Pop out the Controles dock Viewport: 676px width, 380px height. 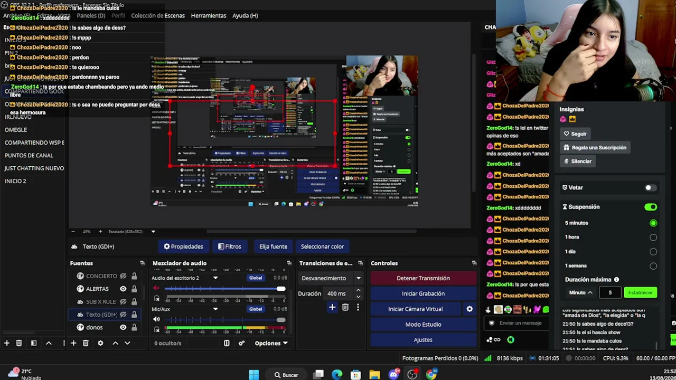coord(474,263)
